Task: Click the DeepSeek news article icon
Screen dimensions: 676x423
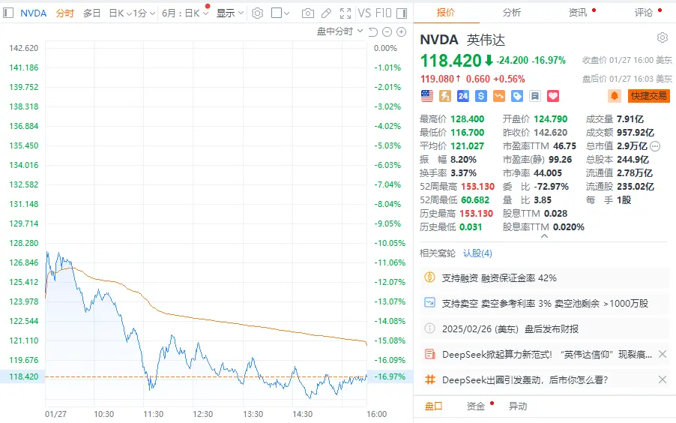Action: click(429, 354)
